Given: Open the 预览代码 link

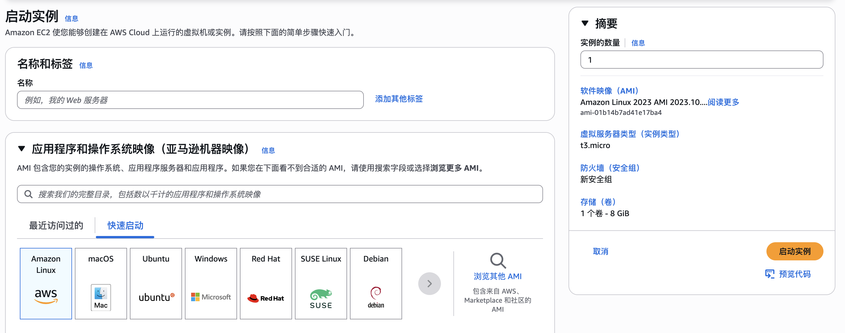Looking at the screenshot, I should 795,274.
